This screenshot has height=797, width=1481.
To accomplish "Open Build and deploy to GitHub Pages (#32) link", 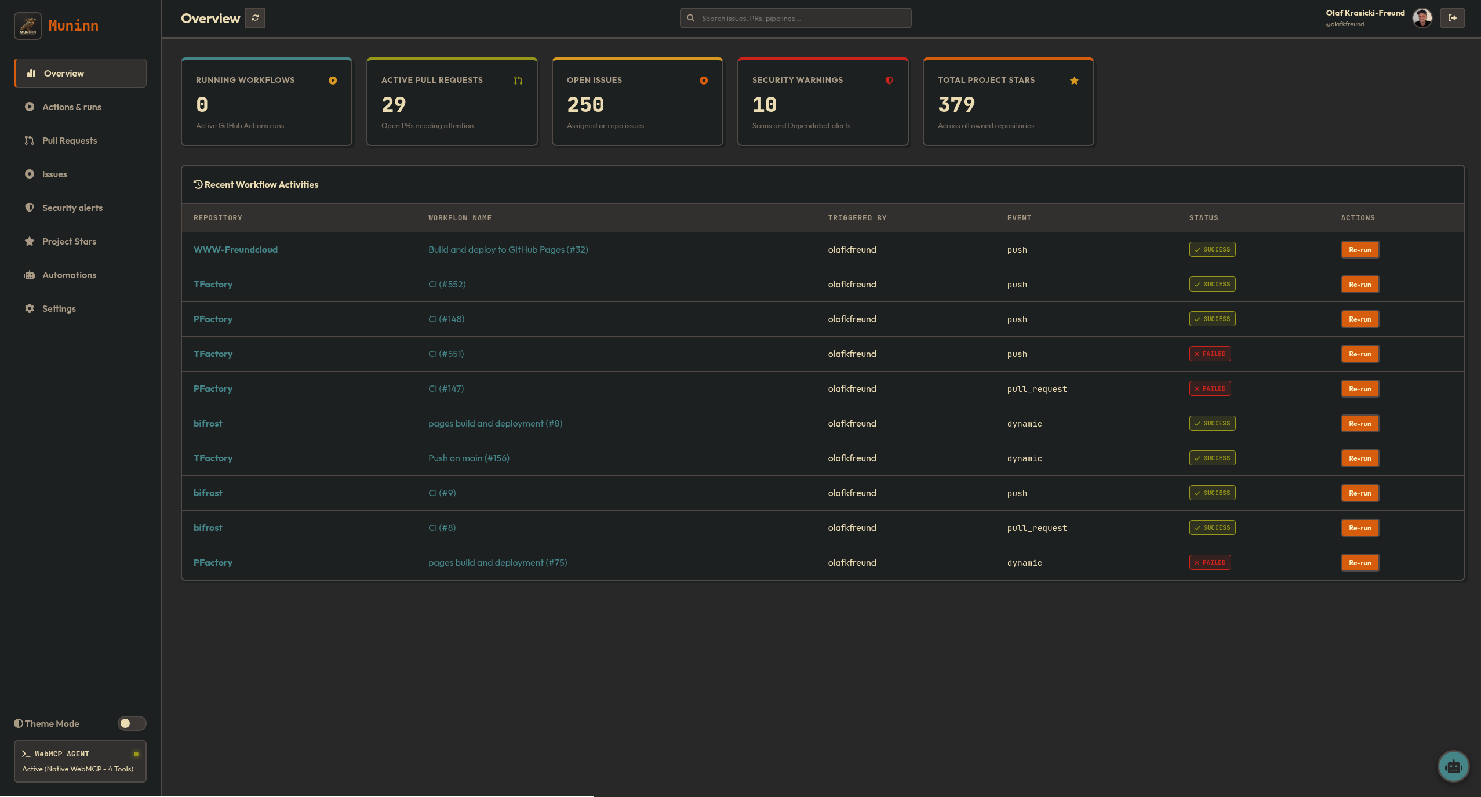I will point(508,249).
